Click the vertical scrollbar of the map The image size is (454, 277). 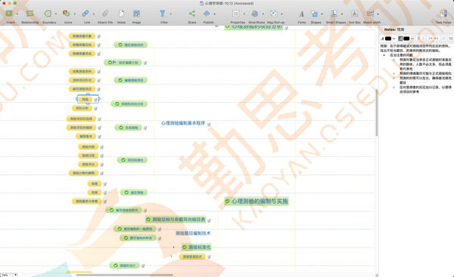377,112
